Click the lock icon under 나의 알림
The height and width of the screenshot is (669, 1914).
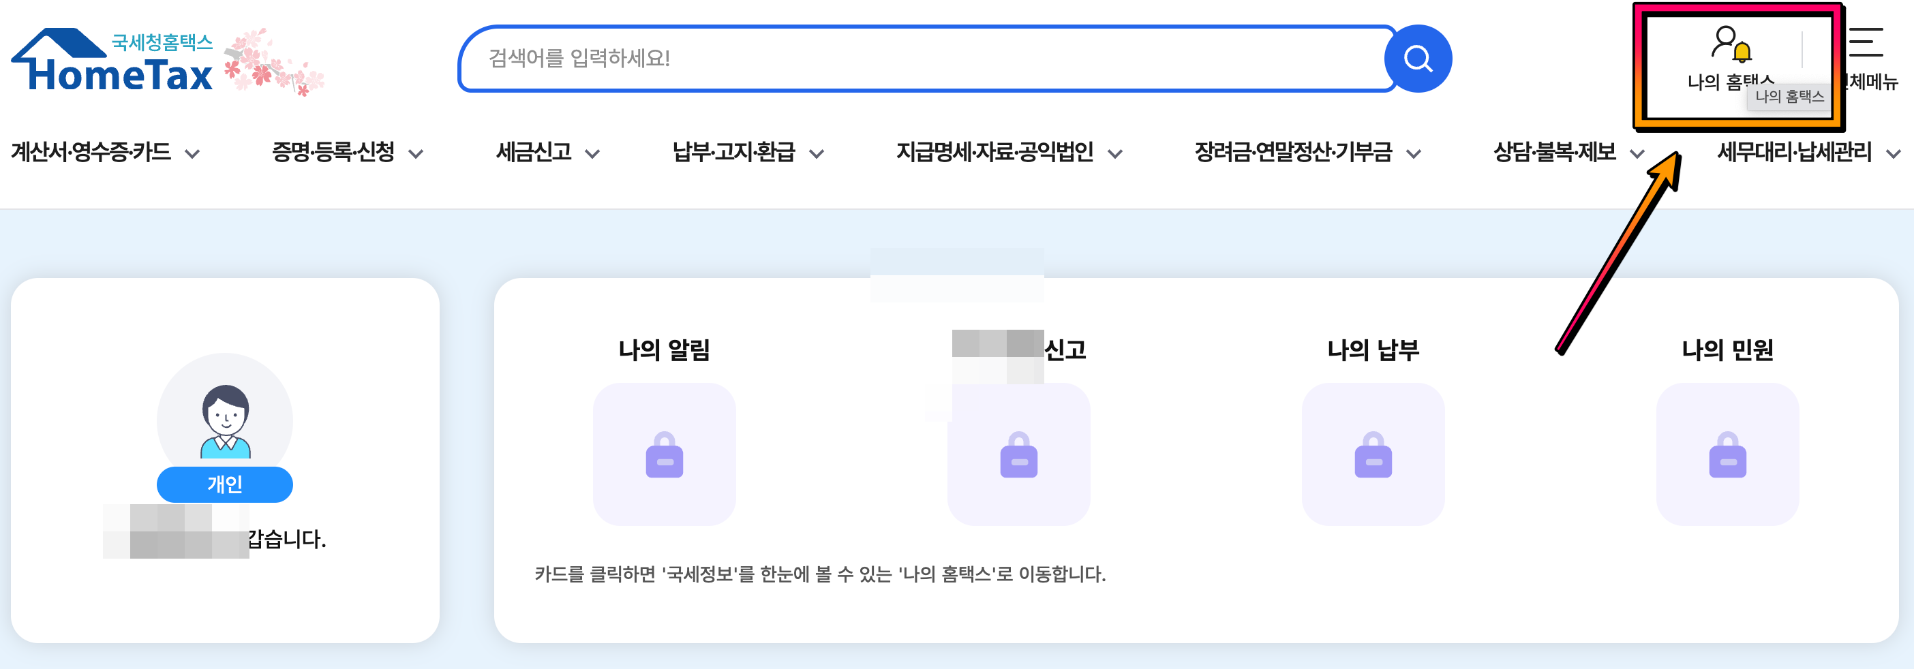click(665, 456)
